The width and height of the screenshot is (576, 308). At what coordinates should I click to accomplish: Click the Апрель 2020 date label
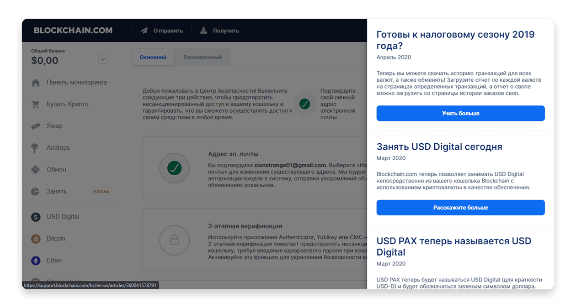pos(394,57)
